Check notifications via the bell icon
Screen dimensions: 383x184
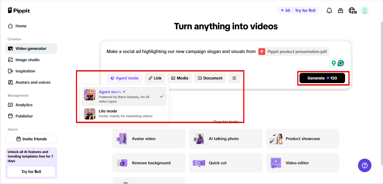pos(329,10)
